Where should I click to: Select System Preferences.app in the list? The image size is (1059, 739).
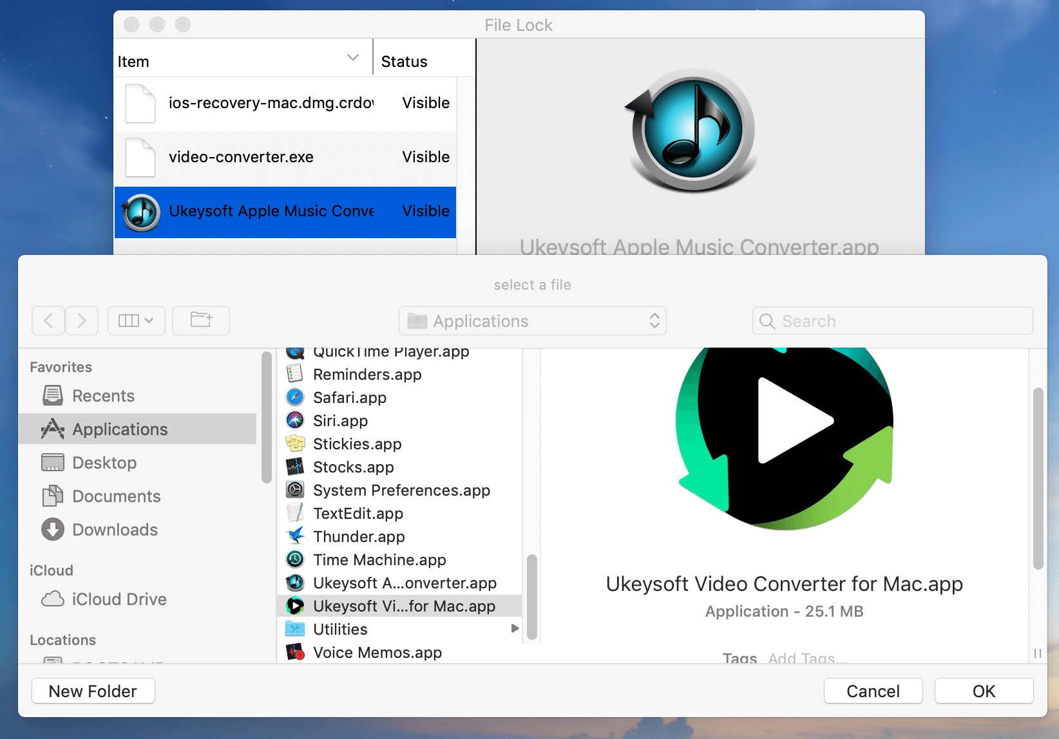(x=399, y=491)
